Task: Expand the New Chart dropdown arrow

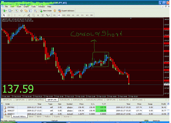Action: tap(6, 11)
